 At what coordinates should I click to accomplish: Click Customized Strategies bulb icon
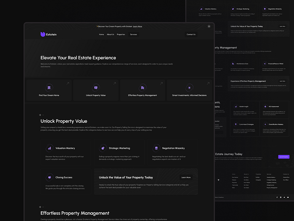point(236,124)
